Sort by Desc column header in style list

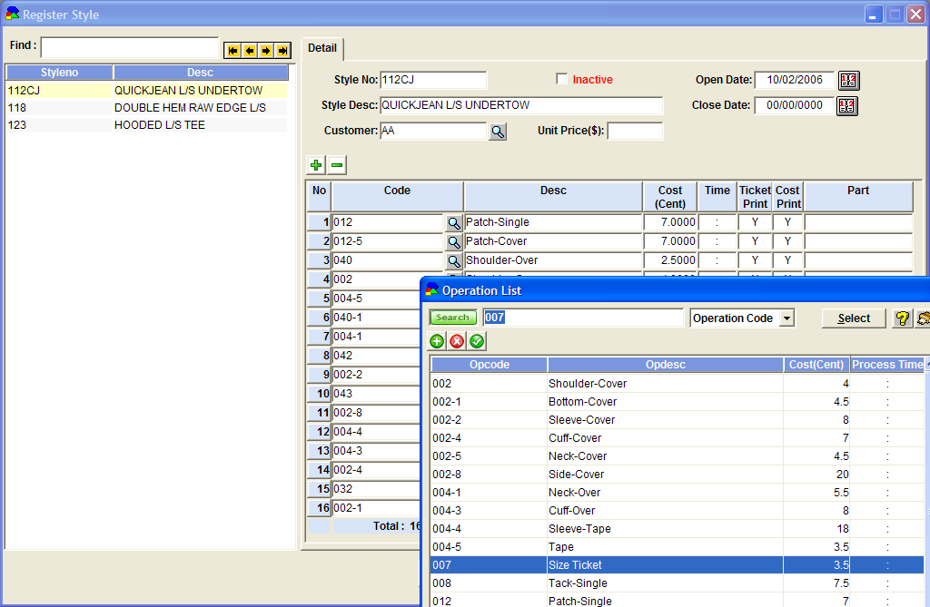click(201, 73)
